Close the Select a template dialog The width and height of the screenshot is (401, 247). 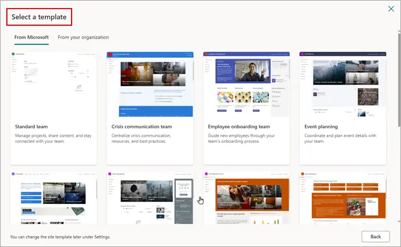(391, 9)
